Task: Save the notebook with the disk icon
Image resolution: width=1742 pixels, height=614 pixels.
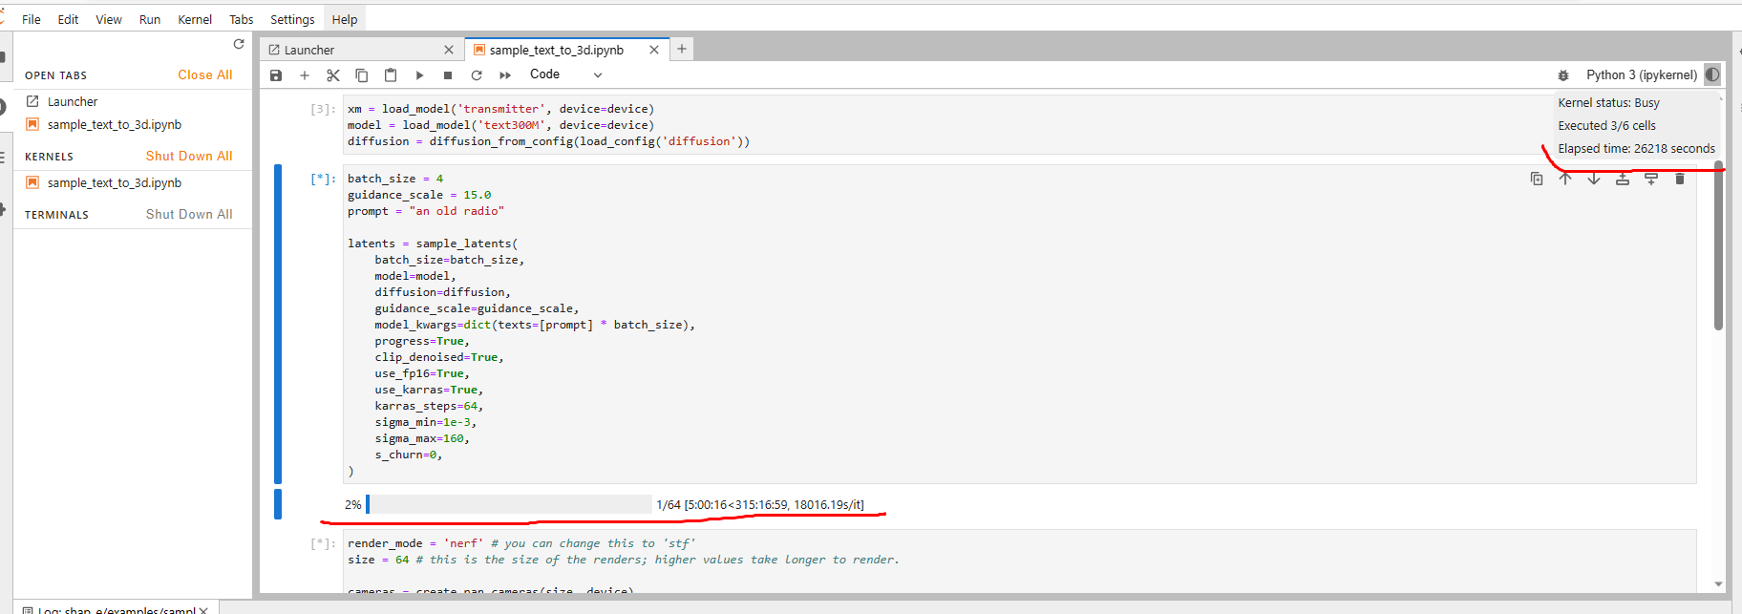Action: [x=276, y=75]
